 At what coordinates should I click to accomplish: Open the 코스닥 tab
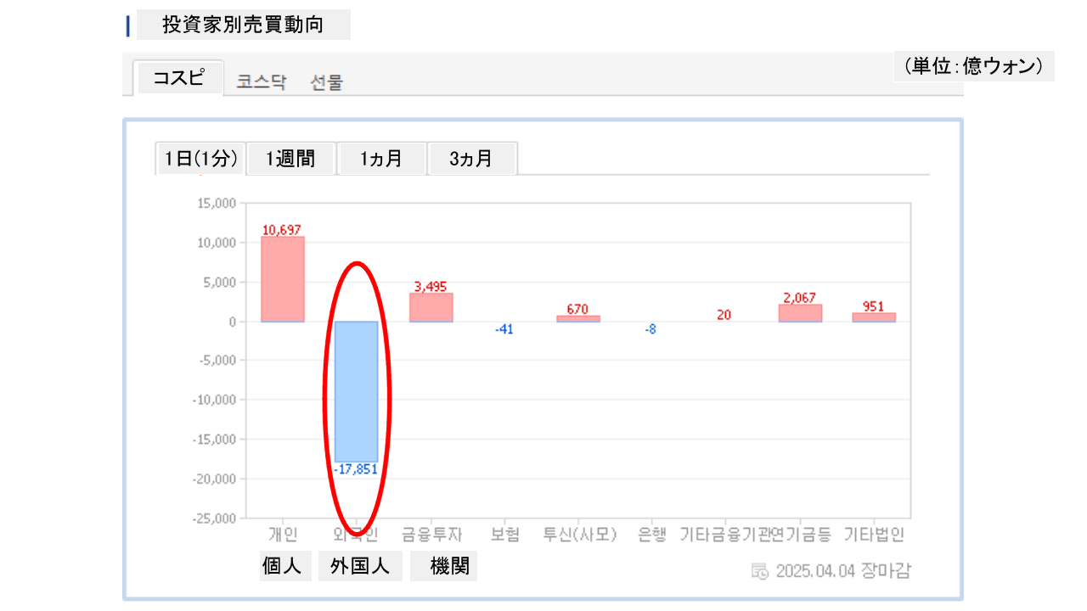pos(261,82)
